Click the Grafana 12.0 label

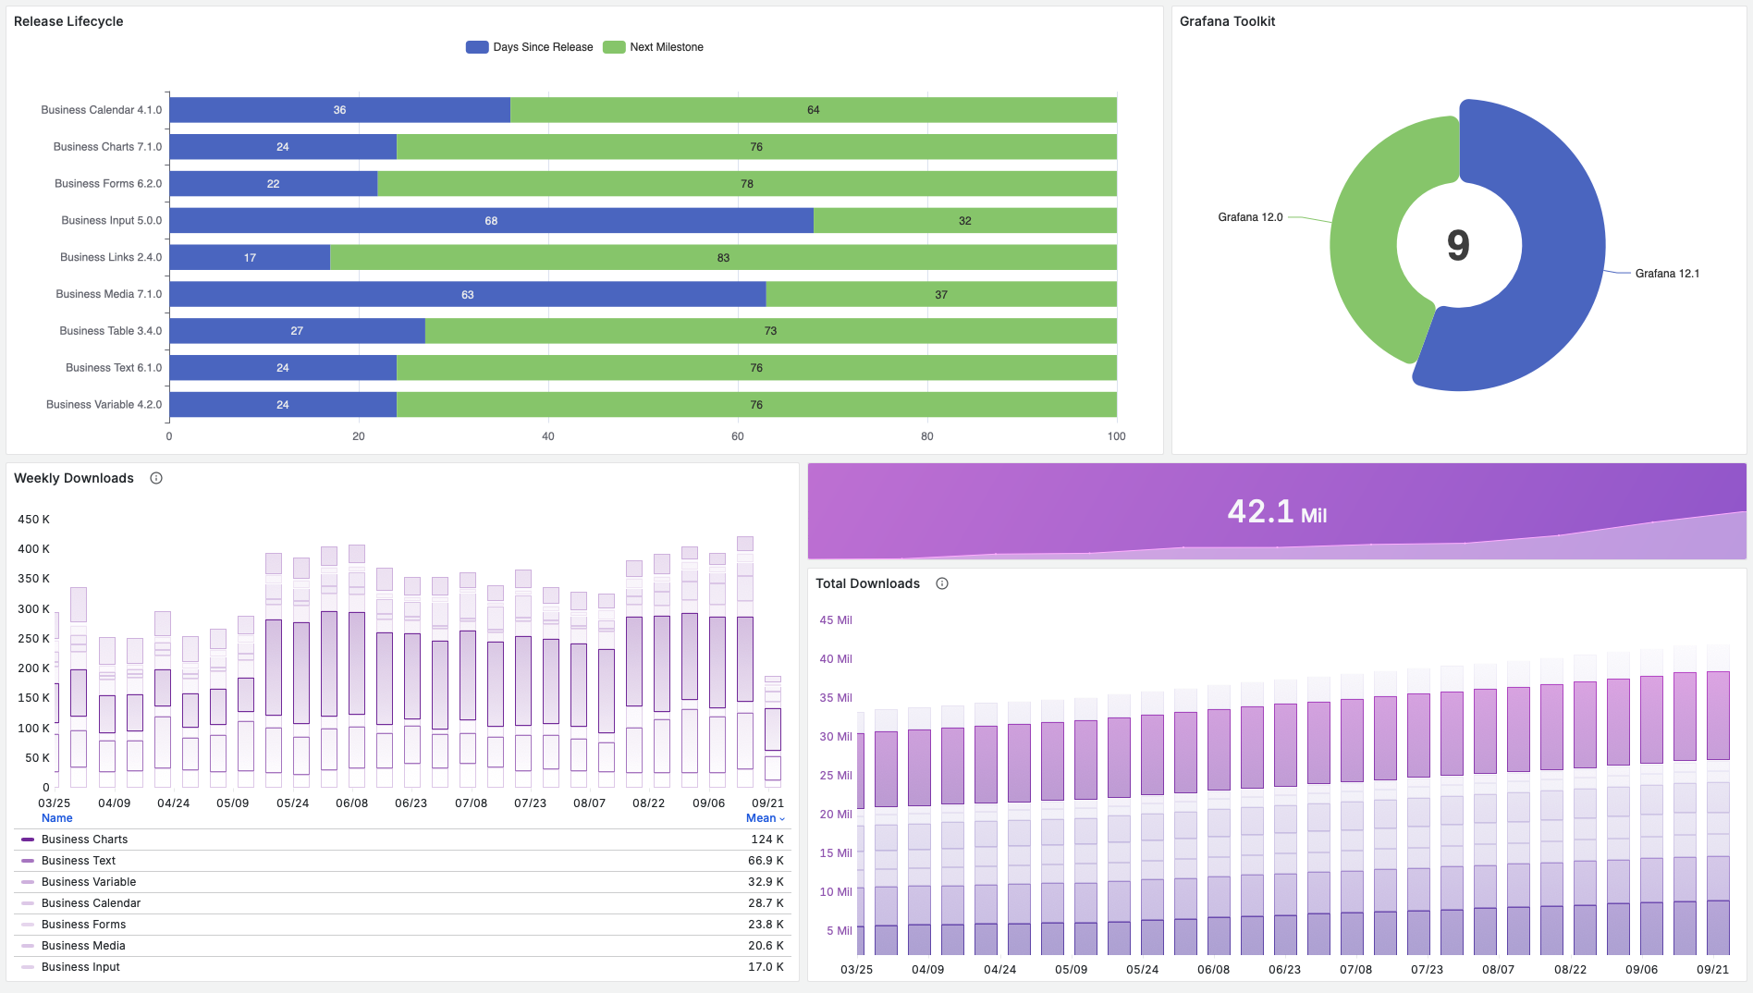[1250, 217]
